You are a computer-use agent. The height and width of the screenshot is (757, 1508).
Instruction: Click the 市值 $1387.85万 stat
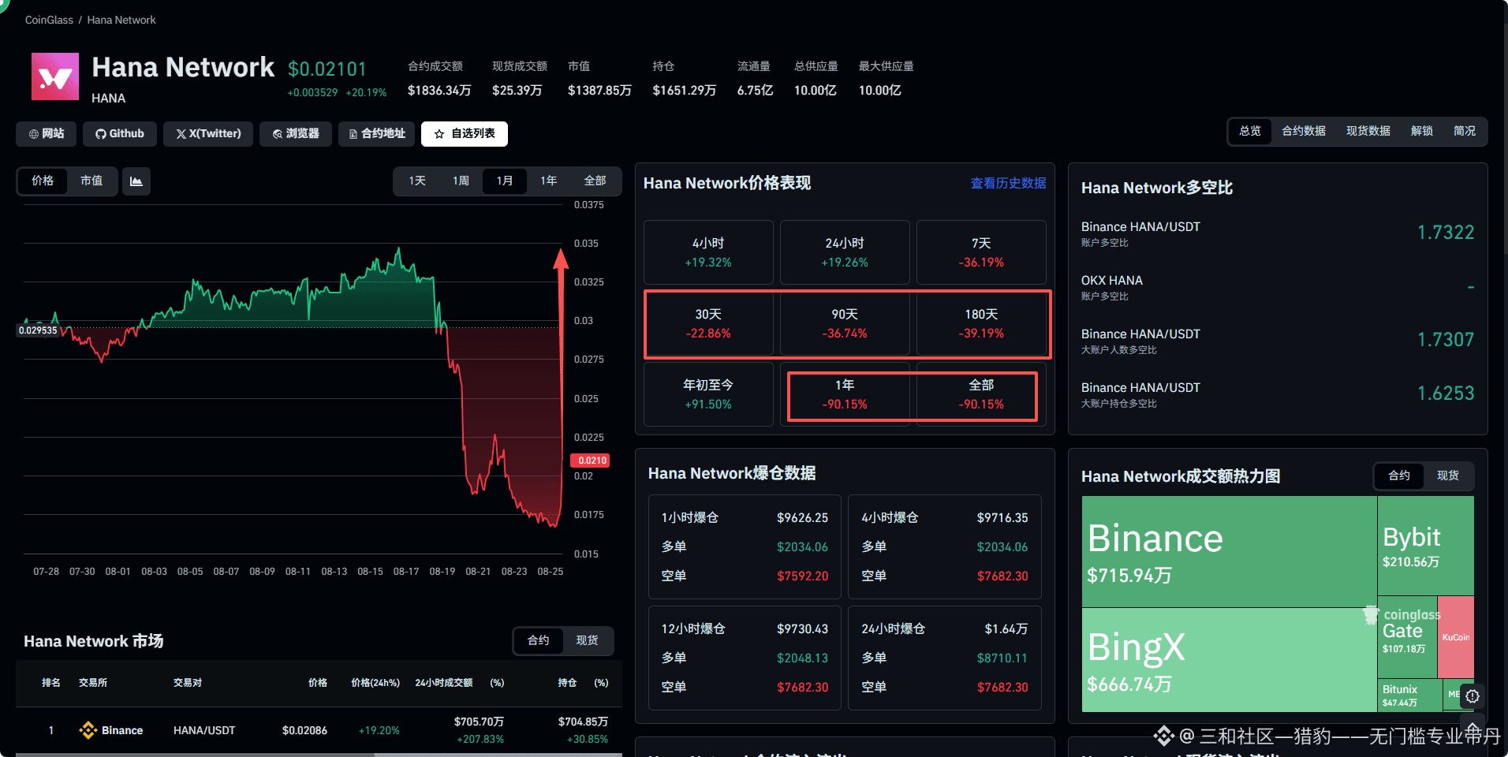pyautogui.click(x=599, y=78)
